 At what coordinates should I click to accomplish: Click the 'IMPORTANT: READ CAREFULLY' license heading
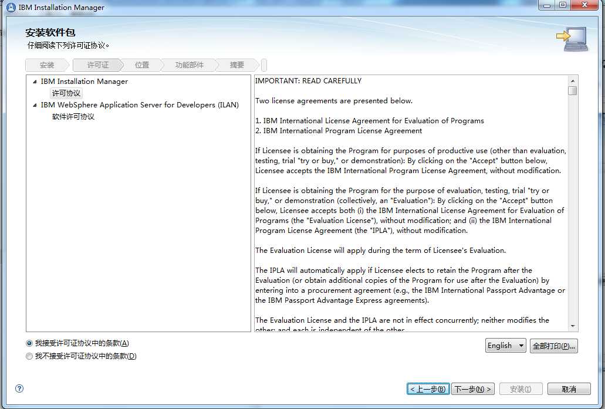pyautogui.click(x=308, y=81)
